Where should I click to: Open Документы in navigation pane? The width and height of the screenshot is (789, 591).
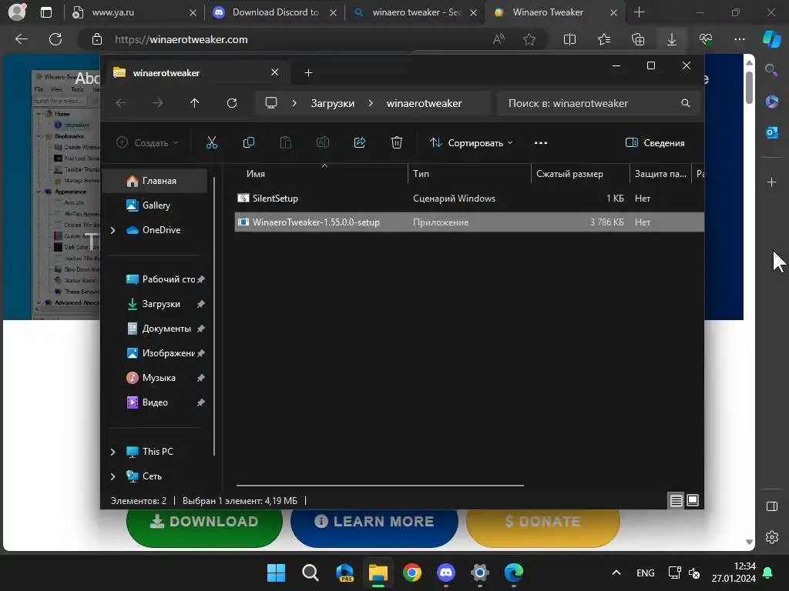(x=155, y=329)
